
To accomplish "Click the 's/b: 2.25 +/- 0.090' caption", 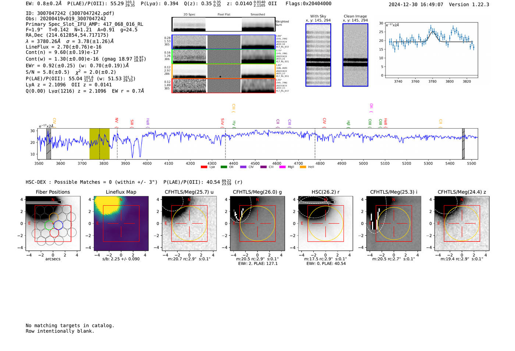I will [121, 259].
